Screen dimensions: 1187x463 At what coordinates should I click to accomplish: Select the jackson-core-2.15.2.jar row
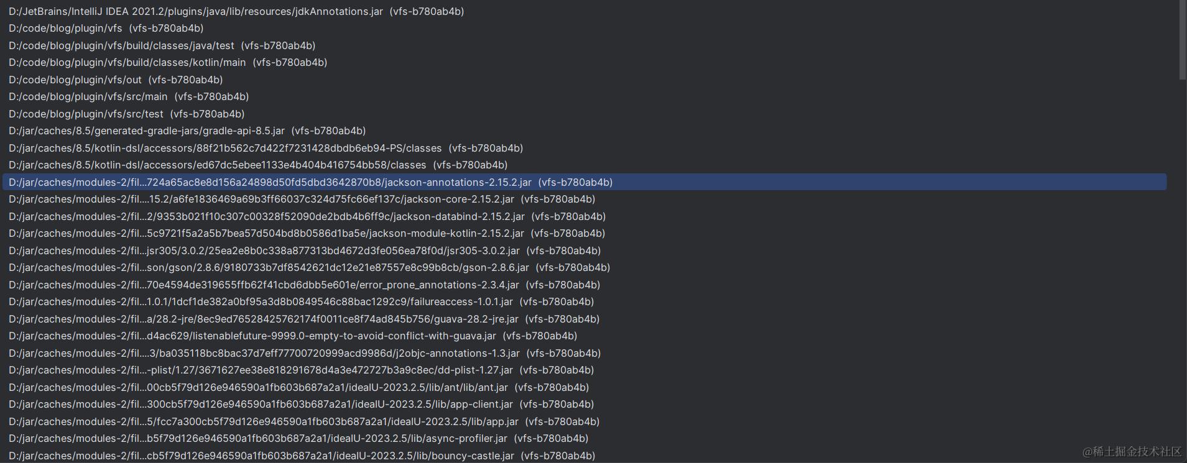coord(584,199)
